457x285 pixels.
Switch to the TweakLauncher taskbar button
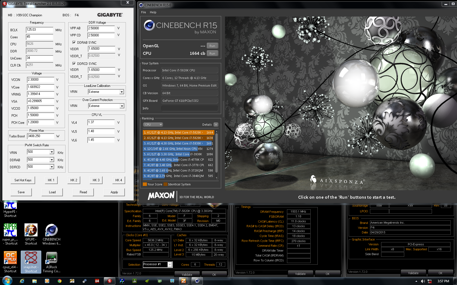pos(110,281)
